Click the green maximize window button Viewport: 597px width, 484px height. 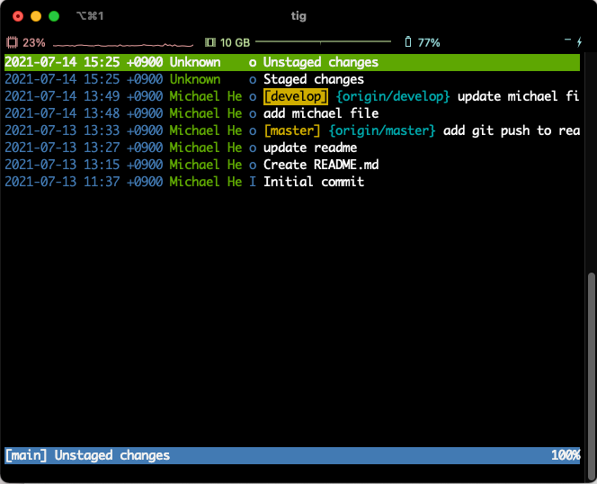coord(54,16)
